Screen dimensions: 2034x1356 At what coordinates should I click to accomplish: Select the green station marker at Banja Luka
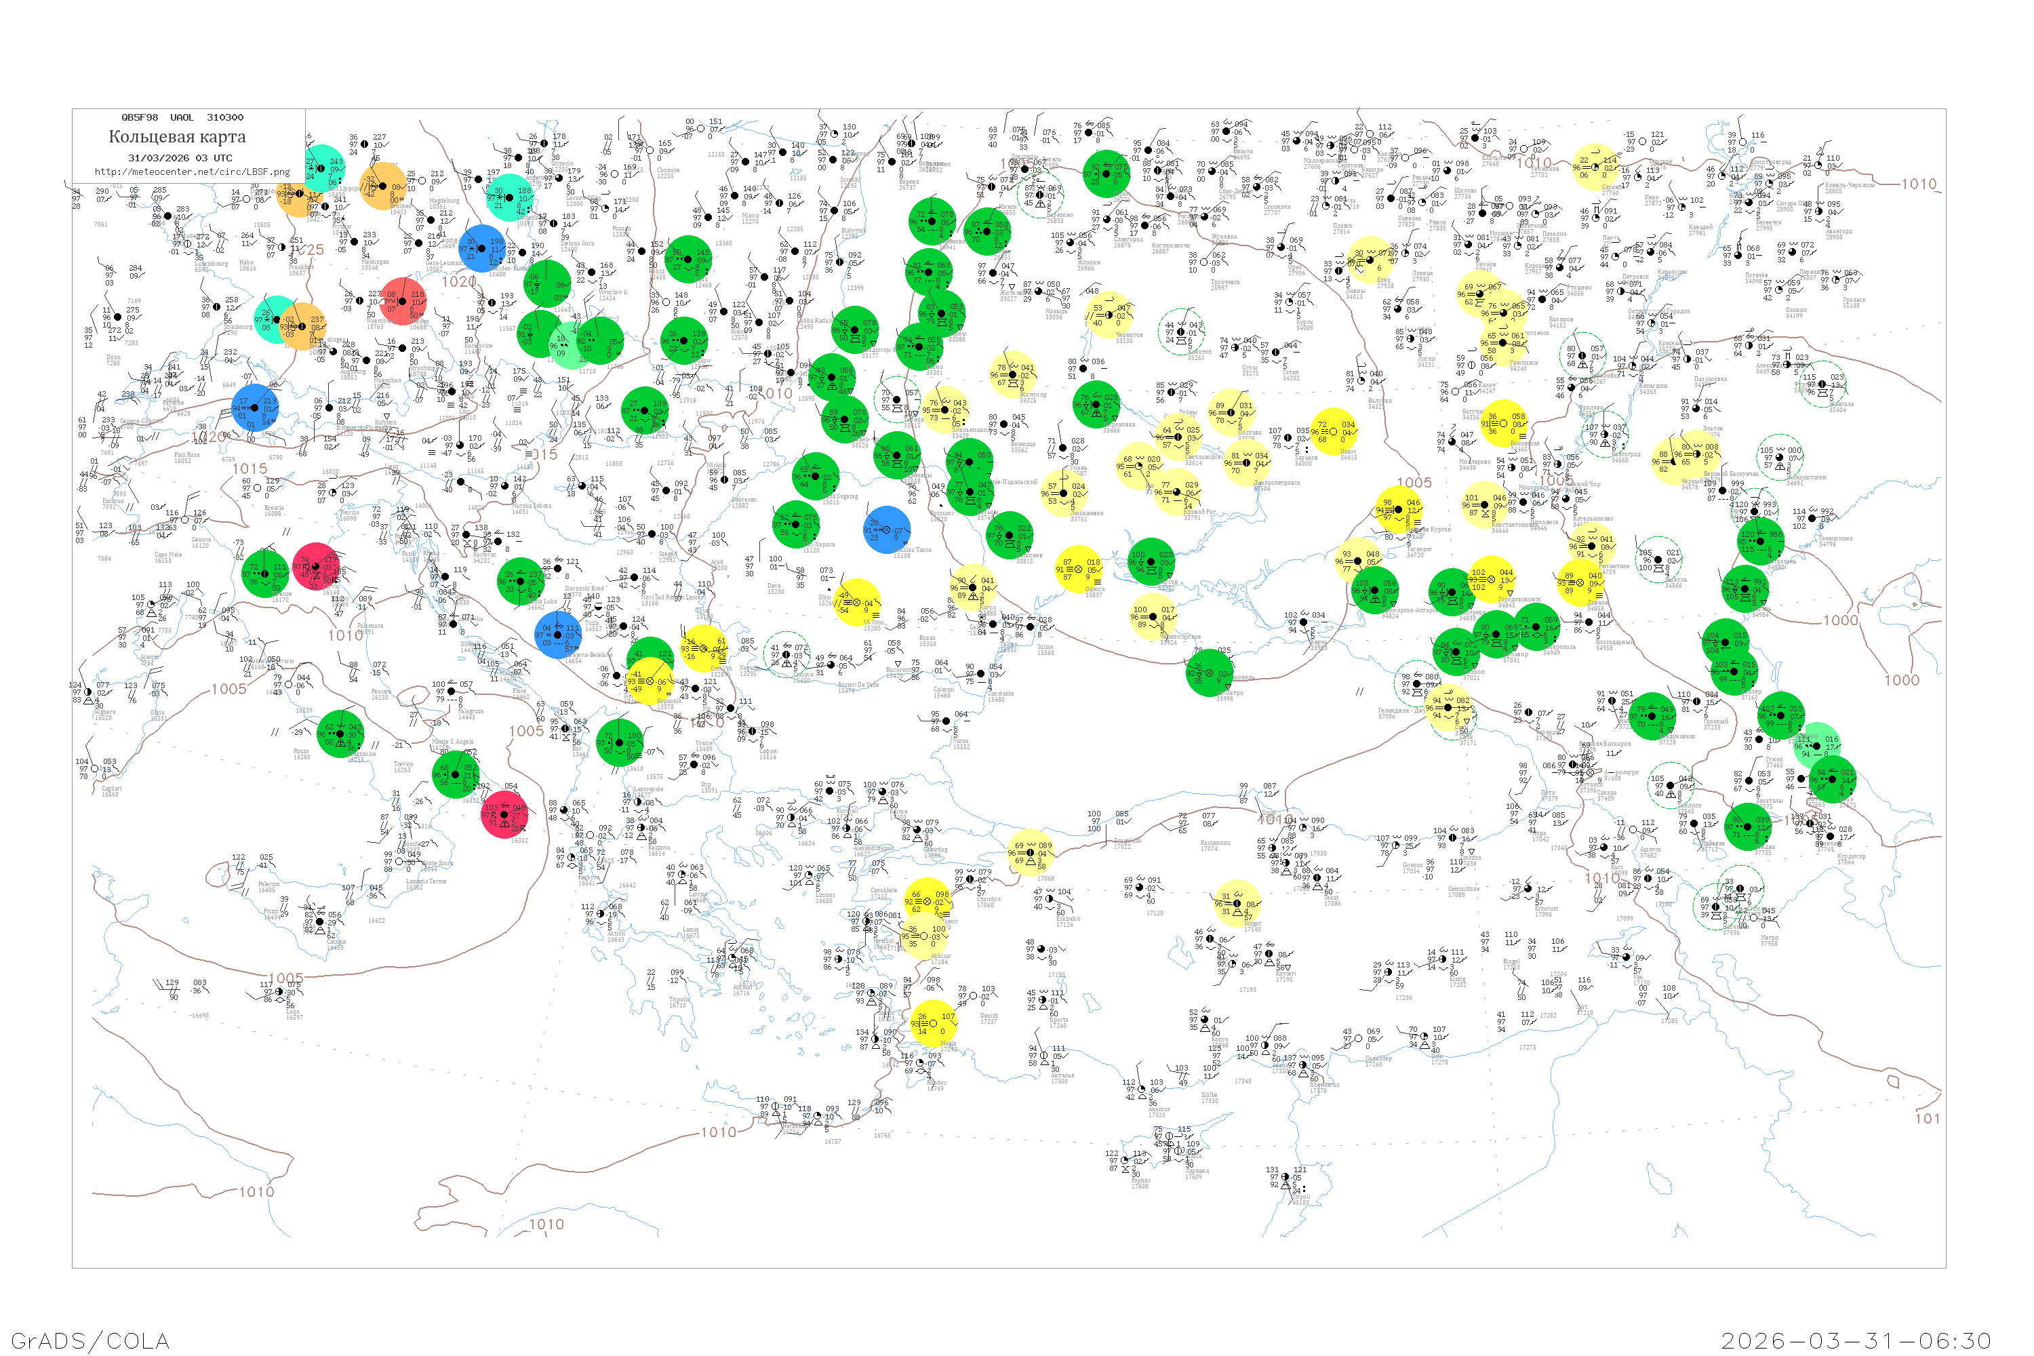tap(522, 581)
